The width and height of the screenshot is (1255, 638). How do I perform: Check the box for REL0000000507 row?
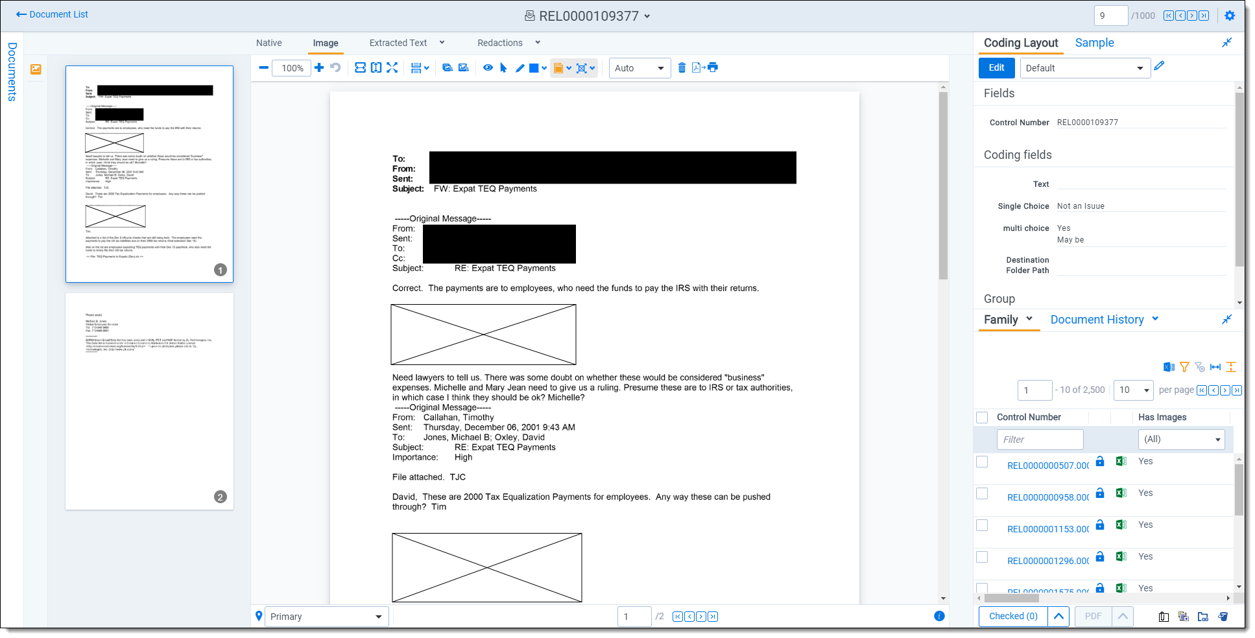pyautogui.click(x=982, y=462)
